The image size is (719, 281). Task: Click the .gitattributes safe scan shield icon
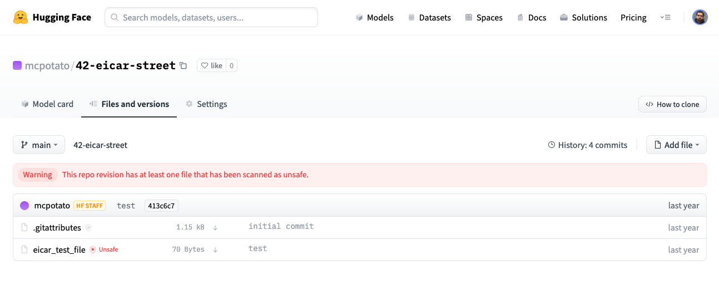click(88, 228)
